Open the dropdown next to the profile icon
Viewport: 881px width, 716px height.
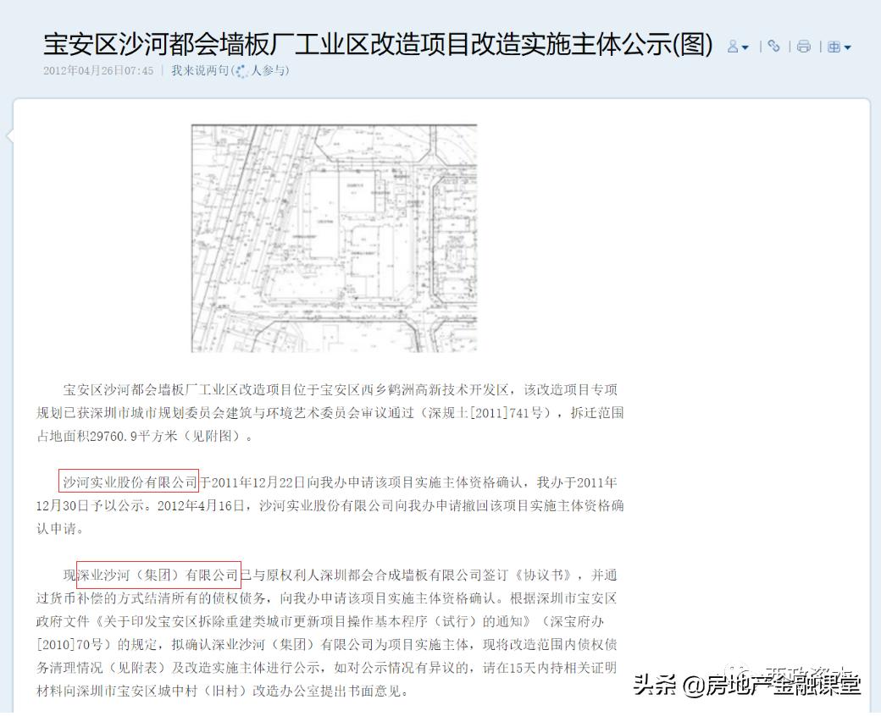(745, 49)
